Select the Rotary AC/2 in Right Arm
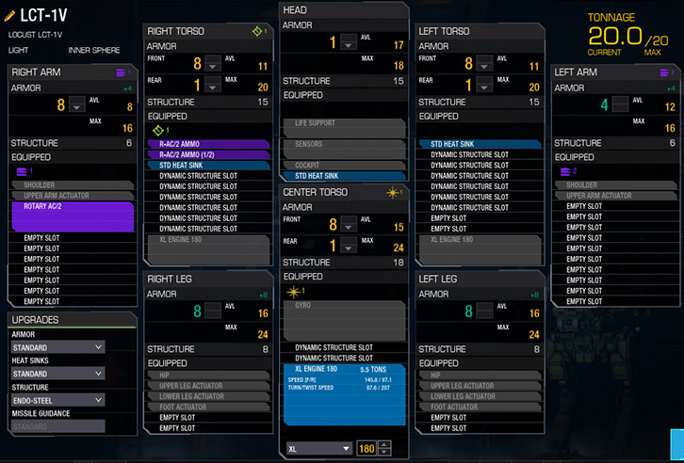684x463 pixels. pyautogui.click(x=73, y=216)
